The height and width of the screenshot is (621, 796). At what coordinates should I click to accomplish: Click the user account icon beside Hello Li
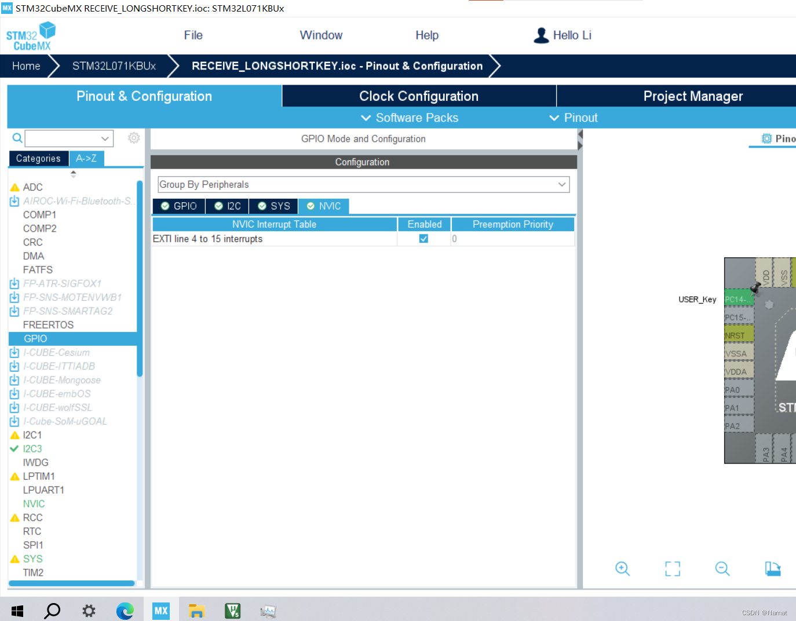point(541,35)
